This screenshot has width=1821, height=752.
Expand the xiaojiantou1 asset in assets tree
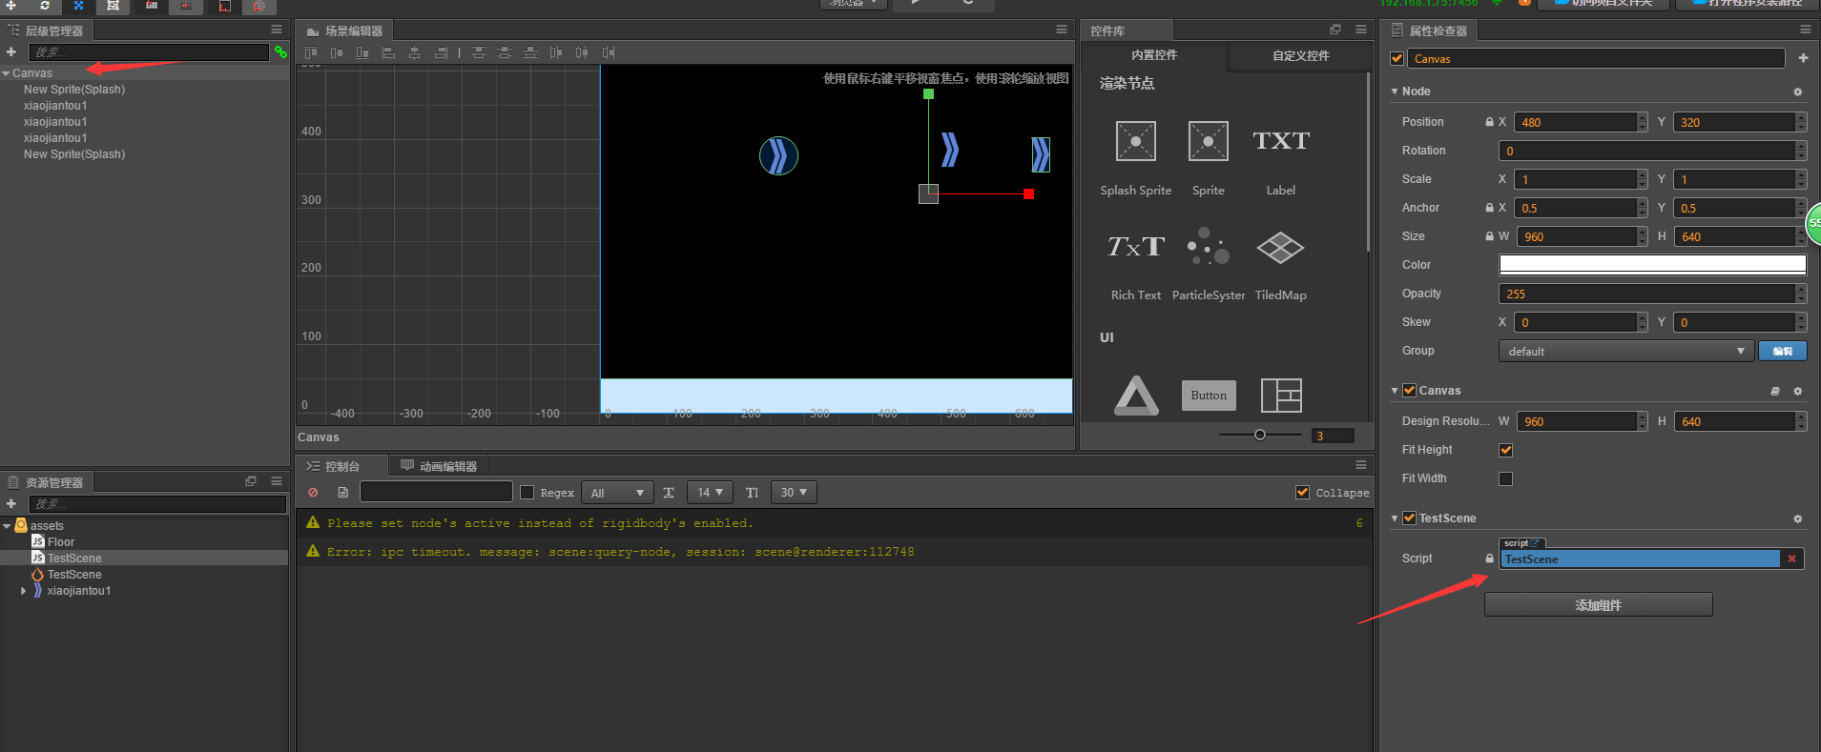pyautogui.click(x=24, y=591)
